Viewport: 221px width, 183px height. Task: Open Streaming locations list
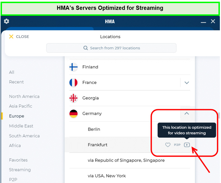pyautogui.click(x=20, y=170)
